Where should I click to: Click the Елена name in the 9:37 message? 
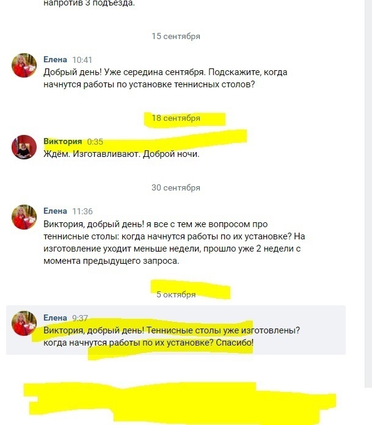tap(55, 318)
